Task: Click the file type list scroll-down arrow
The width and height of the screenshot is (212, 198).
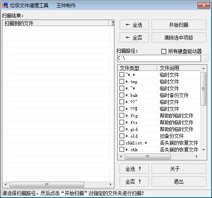Action: coord(204,150)
